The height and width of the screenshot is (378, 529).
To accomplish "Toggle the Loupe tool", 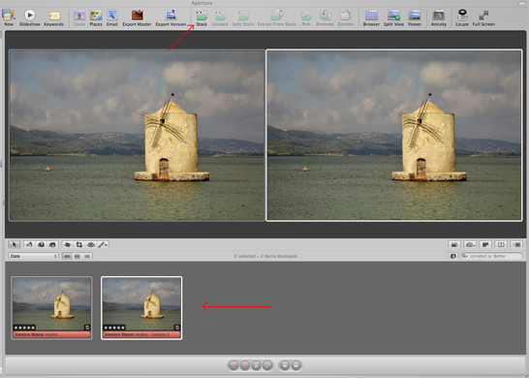I will tap(462, 17).
